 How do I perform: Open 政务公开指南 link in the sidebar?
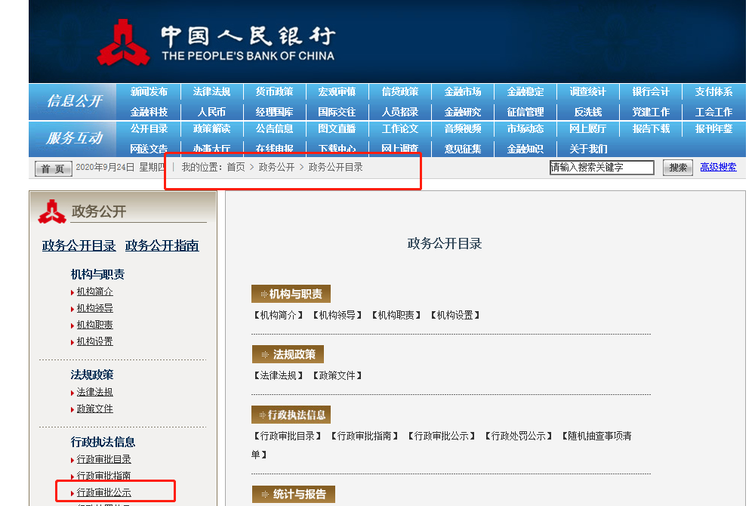point(162,245)
